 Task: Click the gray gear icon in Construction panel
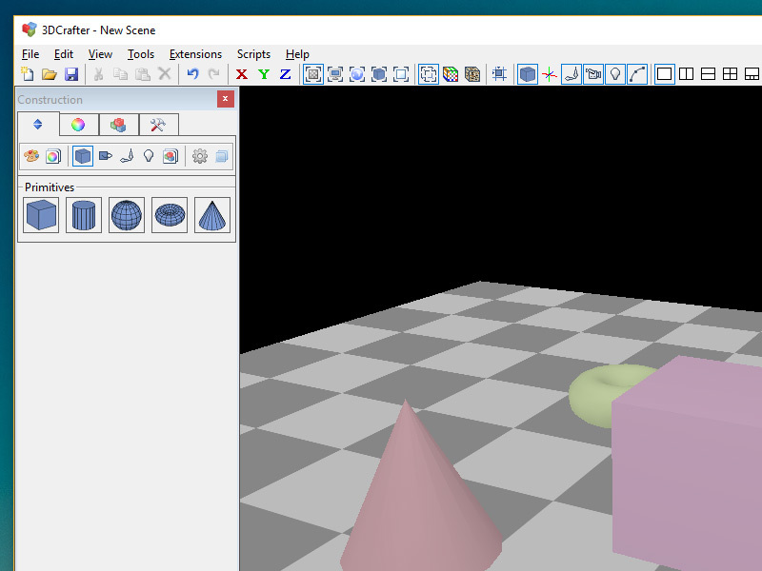point(200,156)
